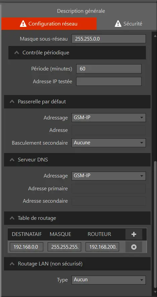
Task: Collapse the Contrôle périodique section
Action: [17, 52]
